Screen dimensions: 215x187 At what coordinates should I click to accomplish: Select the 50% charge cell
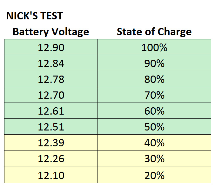point(154,127)
